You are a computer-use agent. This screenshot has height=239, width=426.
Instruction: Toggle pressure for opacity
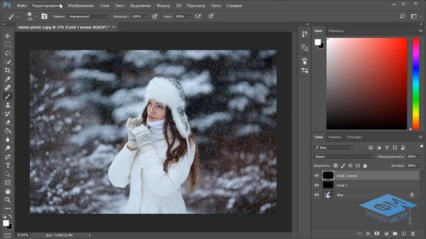[154, 17]
